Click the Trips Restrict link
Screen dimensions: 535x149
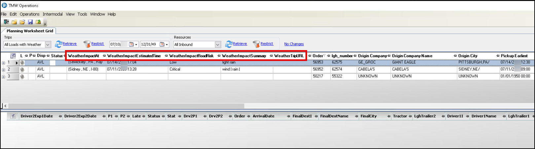coord(97,44)
